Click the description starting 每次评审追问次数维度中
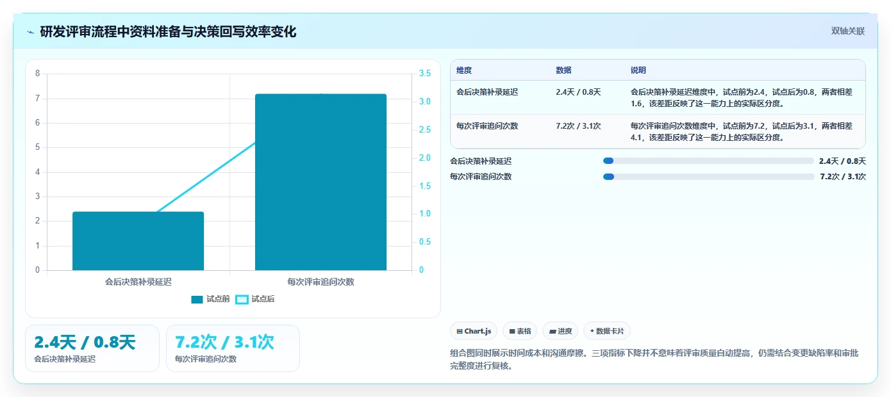Image resolution: width=891 pixels, height=397 pixels. coord(742,131)
